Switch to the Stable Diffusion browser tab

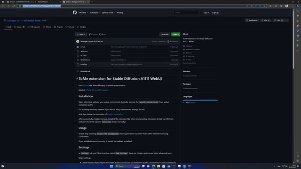click(x=48, y=2)
